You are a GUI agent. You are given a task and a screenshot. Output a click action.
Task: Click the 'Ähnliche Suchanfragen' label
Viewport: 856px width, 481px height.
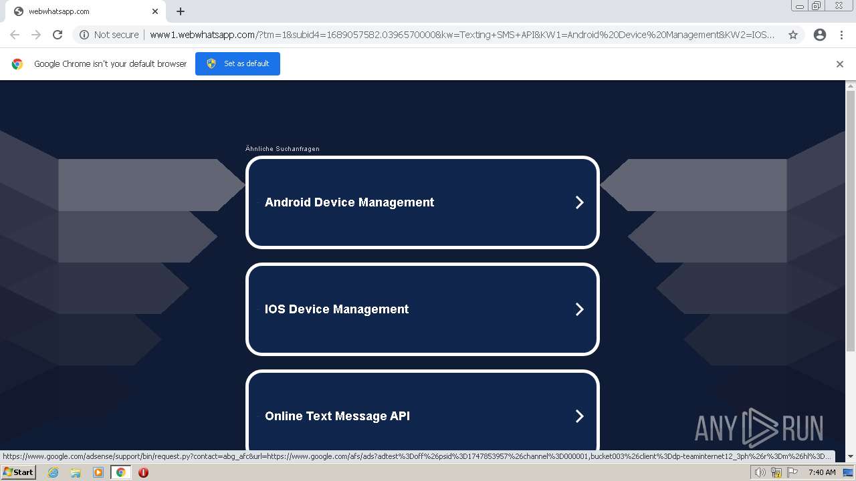pyautogui.click(x=282, y=149)
